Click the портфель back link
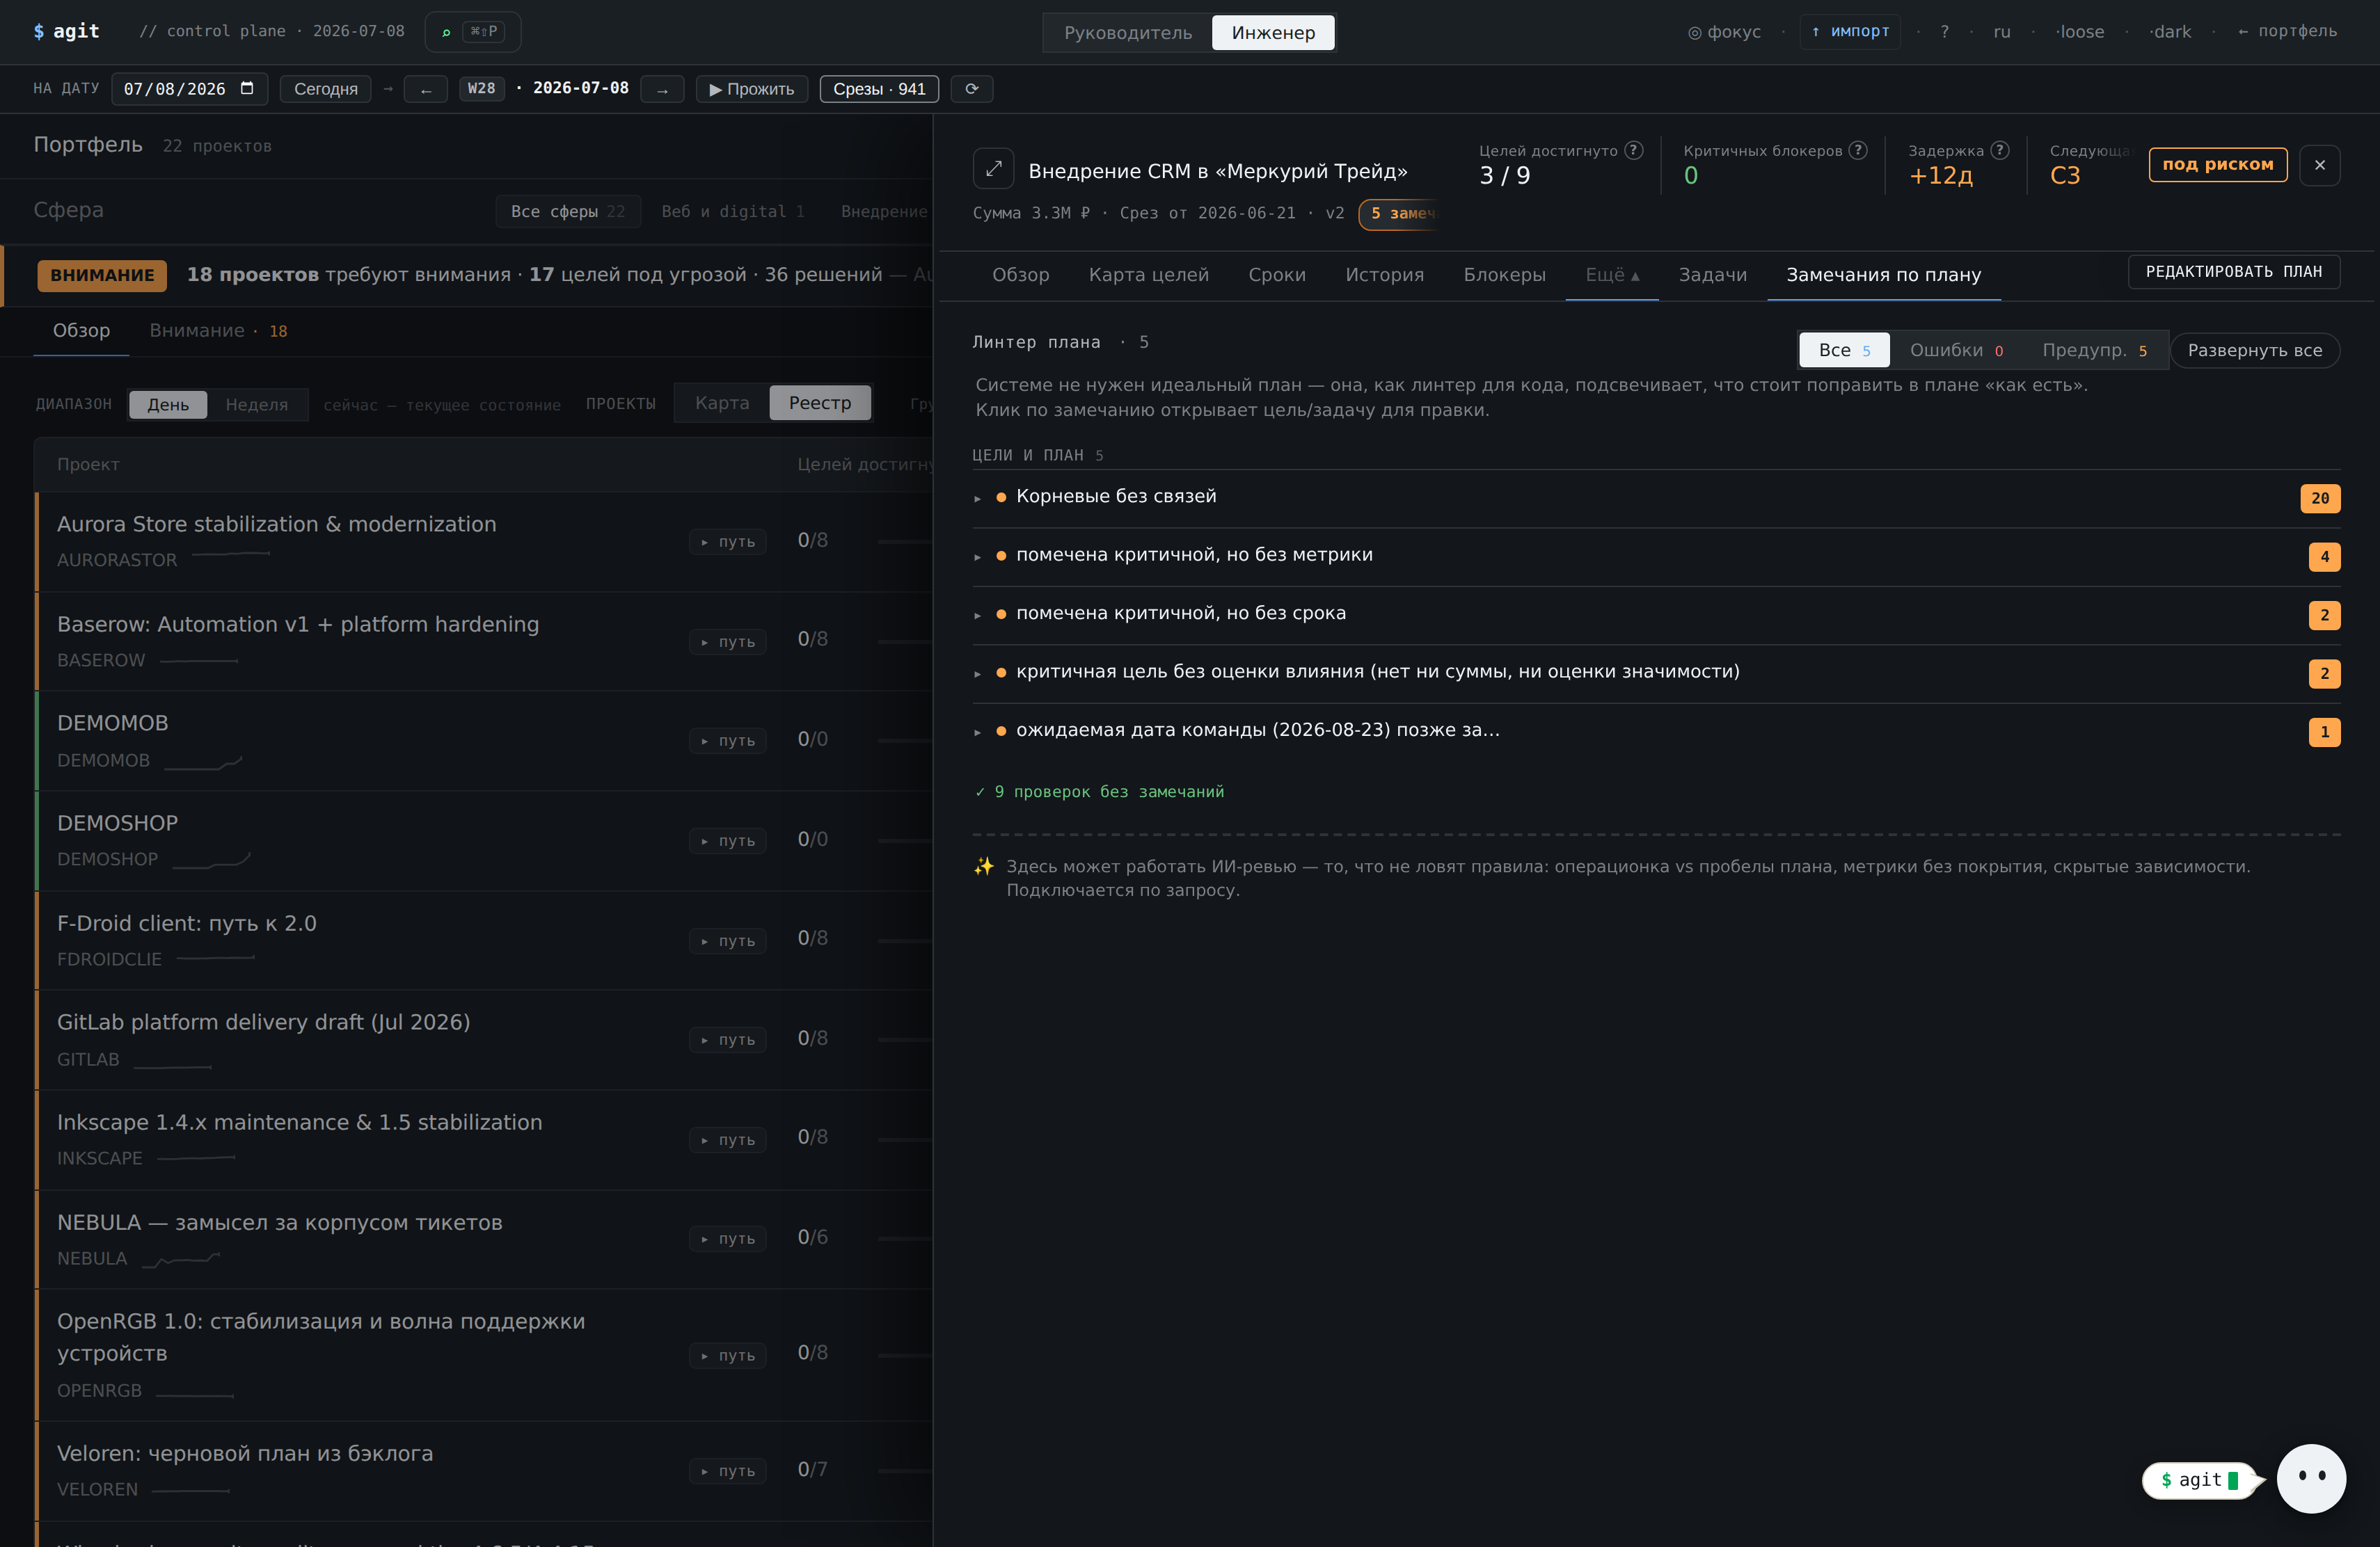Viewport: 2380px width, 1547px height. [x=2288, y=32]
